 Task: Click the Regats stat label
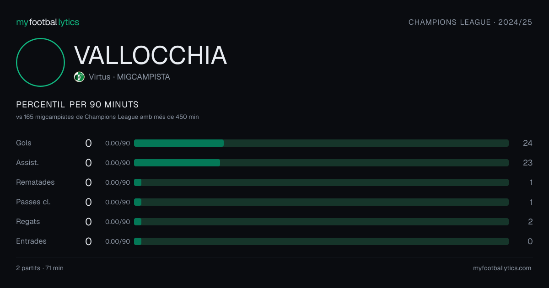(28, 222)
